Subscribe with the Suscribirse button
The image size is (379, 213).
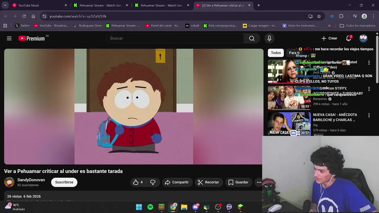[x=64, y=182]
